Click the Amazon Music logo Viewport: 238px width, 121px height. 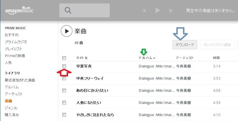tap(19, 10)
